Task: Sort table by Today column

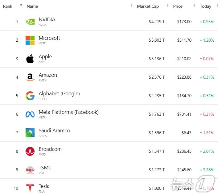Action: (x=205, y=6)
